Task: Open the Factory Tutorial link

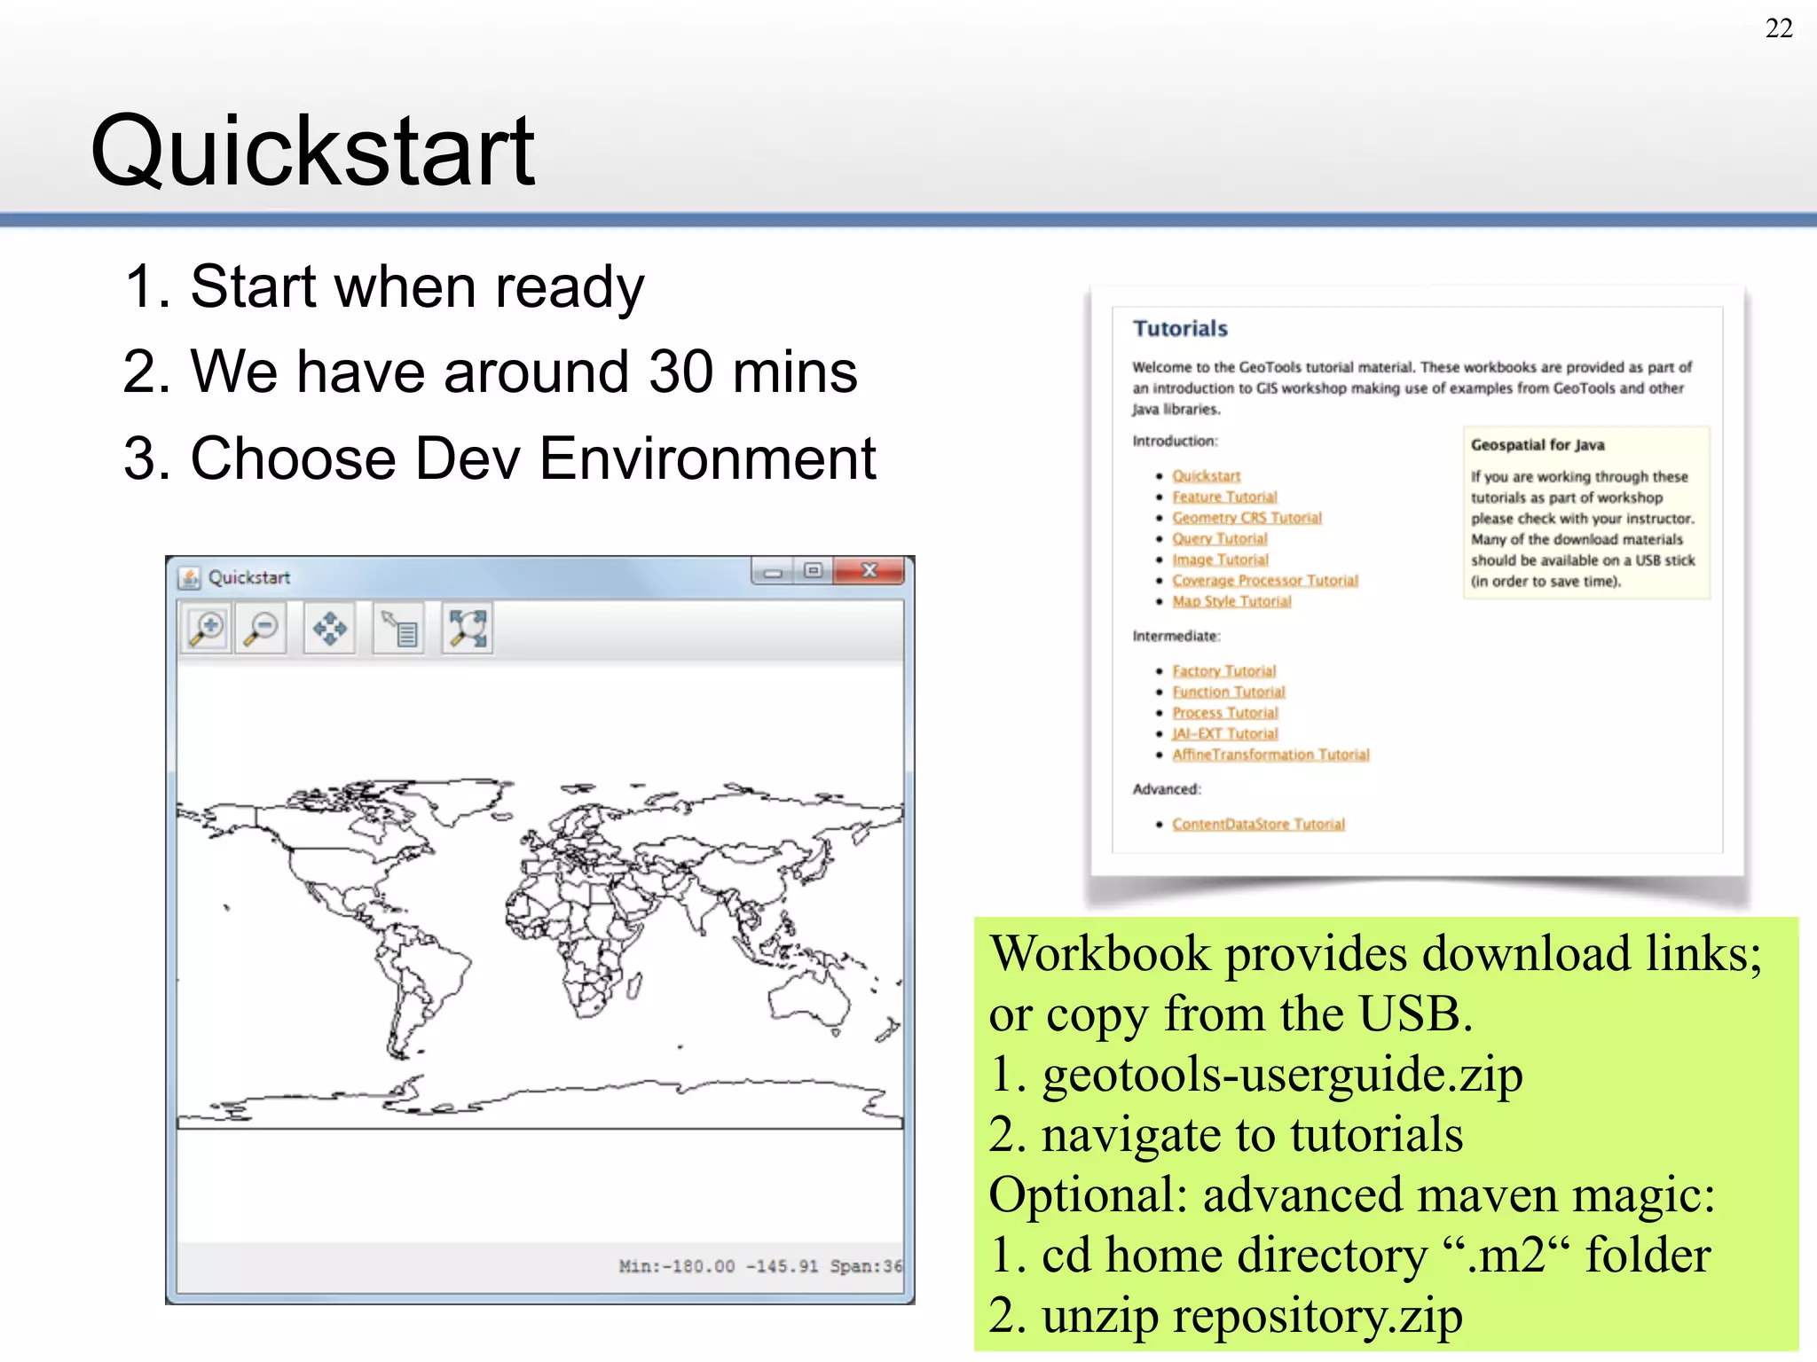Action: [1223, 671]
